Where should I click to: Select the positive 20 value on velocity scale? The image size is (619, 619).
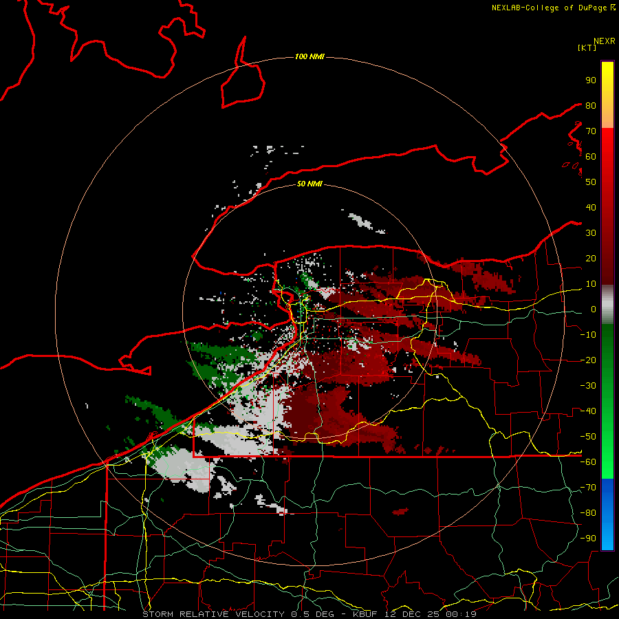591,258
